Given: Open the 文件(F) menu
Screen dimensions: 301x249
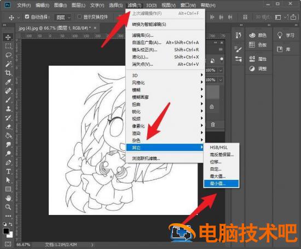Looking at the screenshot, I should tap(24, 5).
